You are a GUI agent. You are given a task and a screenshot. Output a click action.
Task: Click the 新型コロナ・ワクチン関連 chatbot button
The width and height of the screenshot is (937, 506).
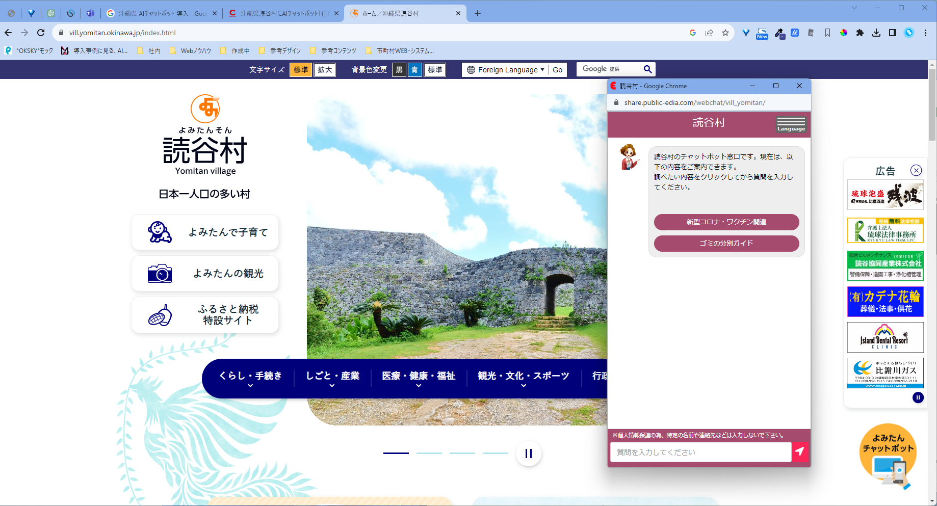(726, 222)
